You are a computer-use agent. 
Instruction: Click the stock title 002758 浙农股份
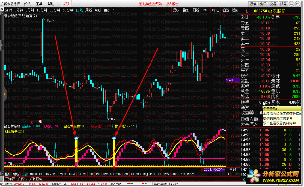(270, 11)
